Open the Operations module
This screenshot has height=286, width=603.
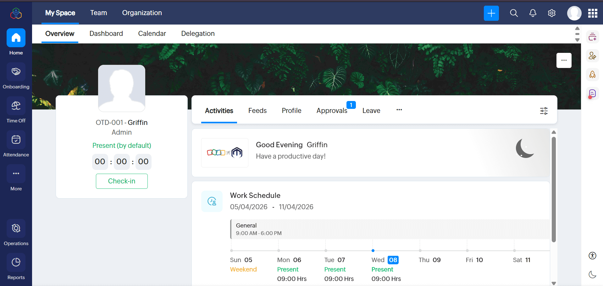click(x=16, y=233)
